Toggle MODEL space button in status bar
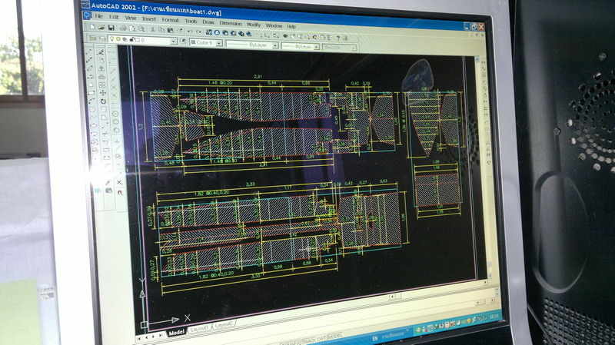Image resolution: width=615 pixels, height=345 pixels. 334,337
